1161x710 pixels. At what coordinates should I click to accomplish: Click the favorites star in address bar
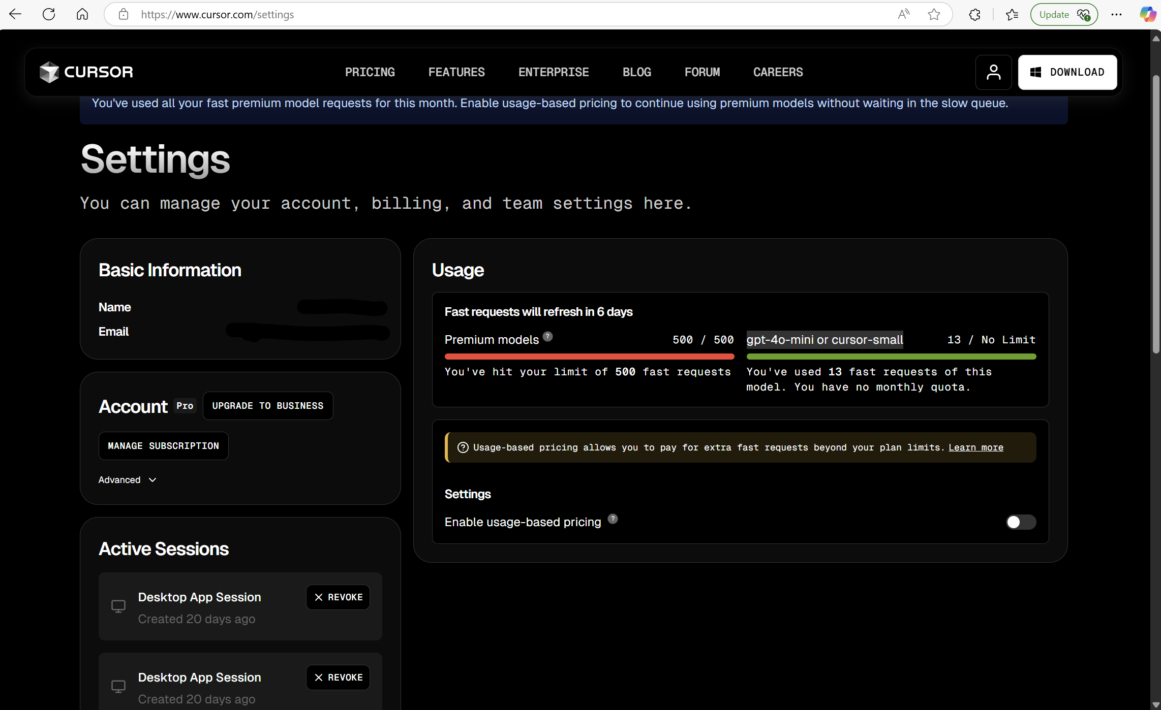(x=934, y=15)
